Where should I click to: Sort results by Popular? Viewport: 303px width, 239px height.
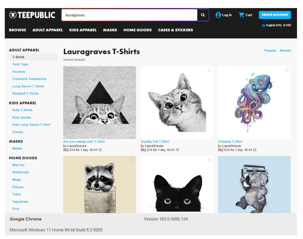coord(270,51)
